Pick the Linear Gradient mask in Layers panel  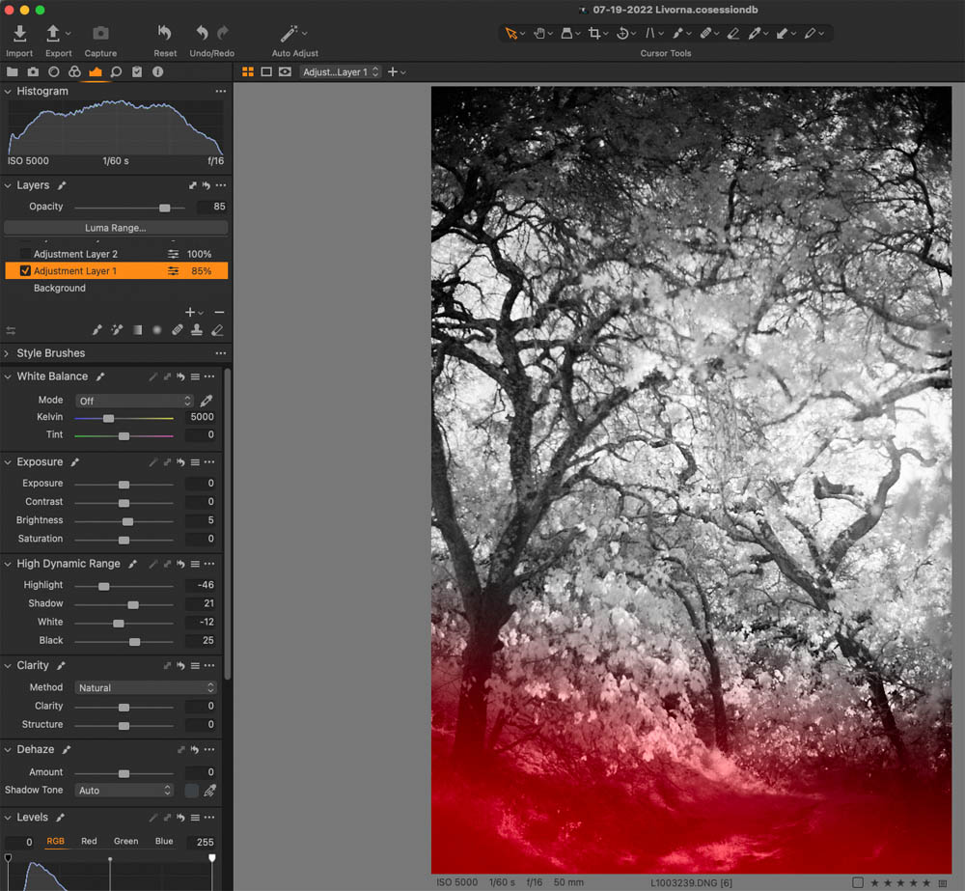pos(137,330)
